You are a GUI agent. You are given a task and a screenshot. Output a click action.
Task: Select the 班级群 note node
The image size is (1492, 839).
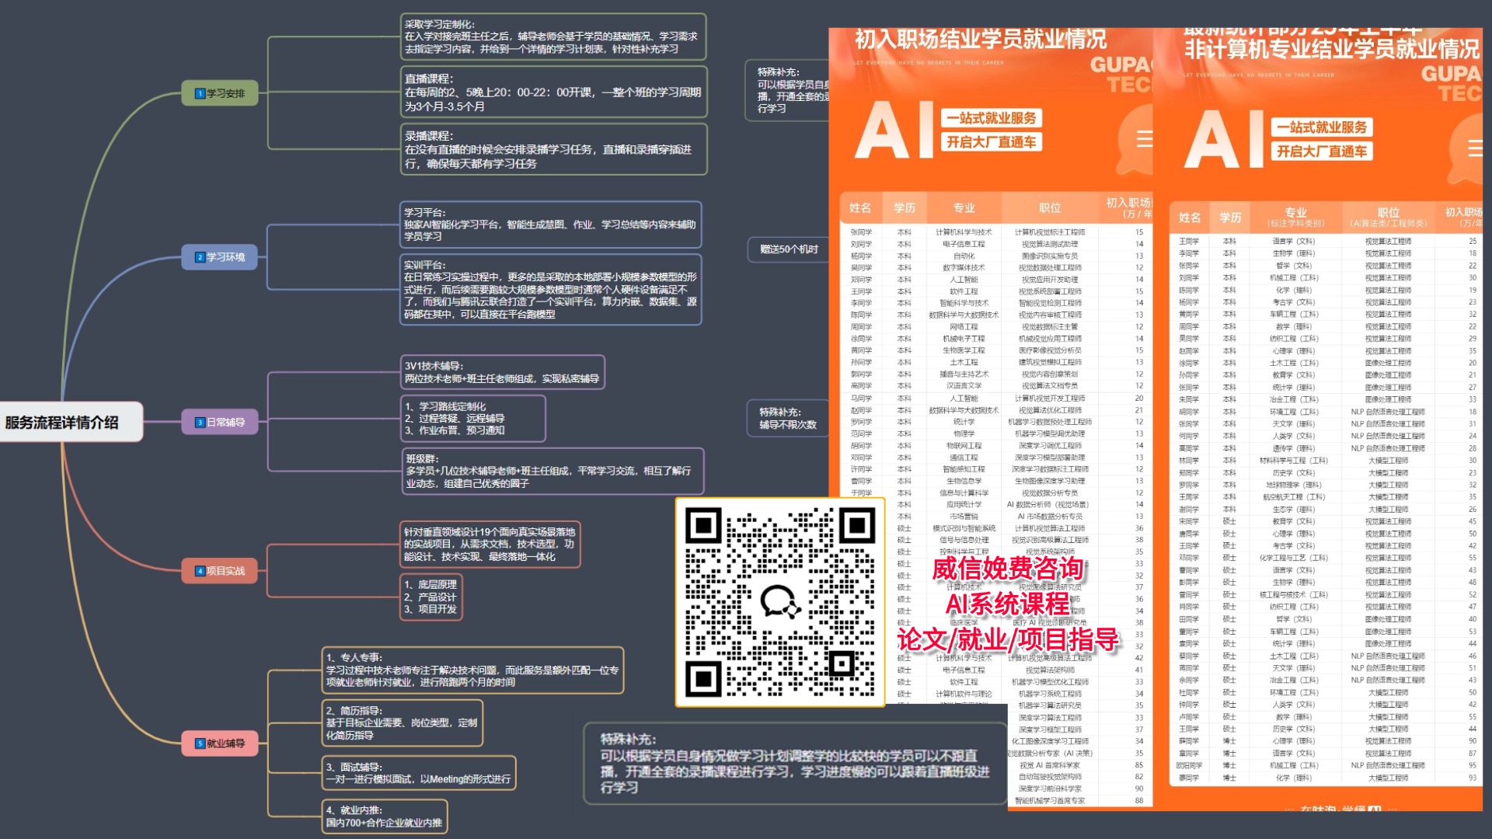pyautogui.click(x=553, y=472)
